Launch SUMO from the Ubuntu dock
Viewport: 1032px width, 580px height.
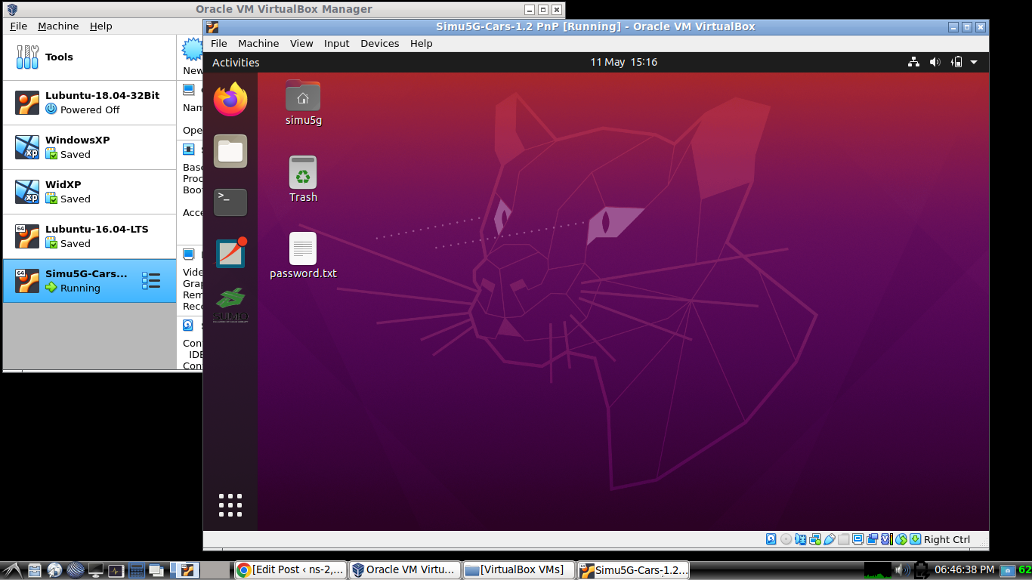tap(230, 305)
